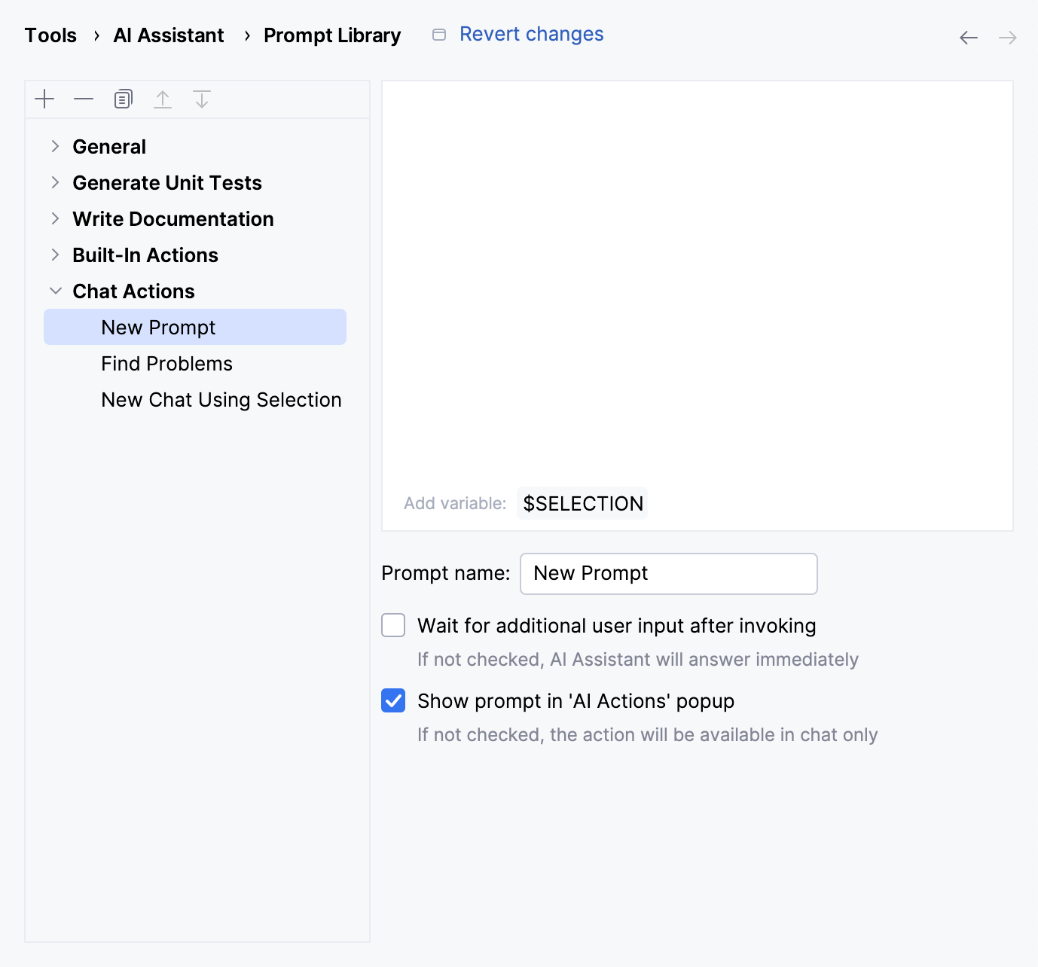Insert the $SELECTION variable
This screenshot has height=967, width=1038.
point(582,503)
